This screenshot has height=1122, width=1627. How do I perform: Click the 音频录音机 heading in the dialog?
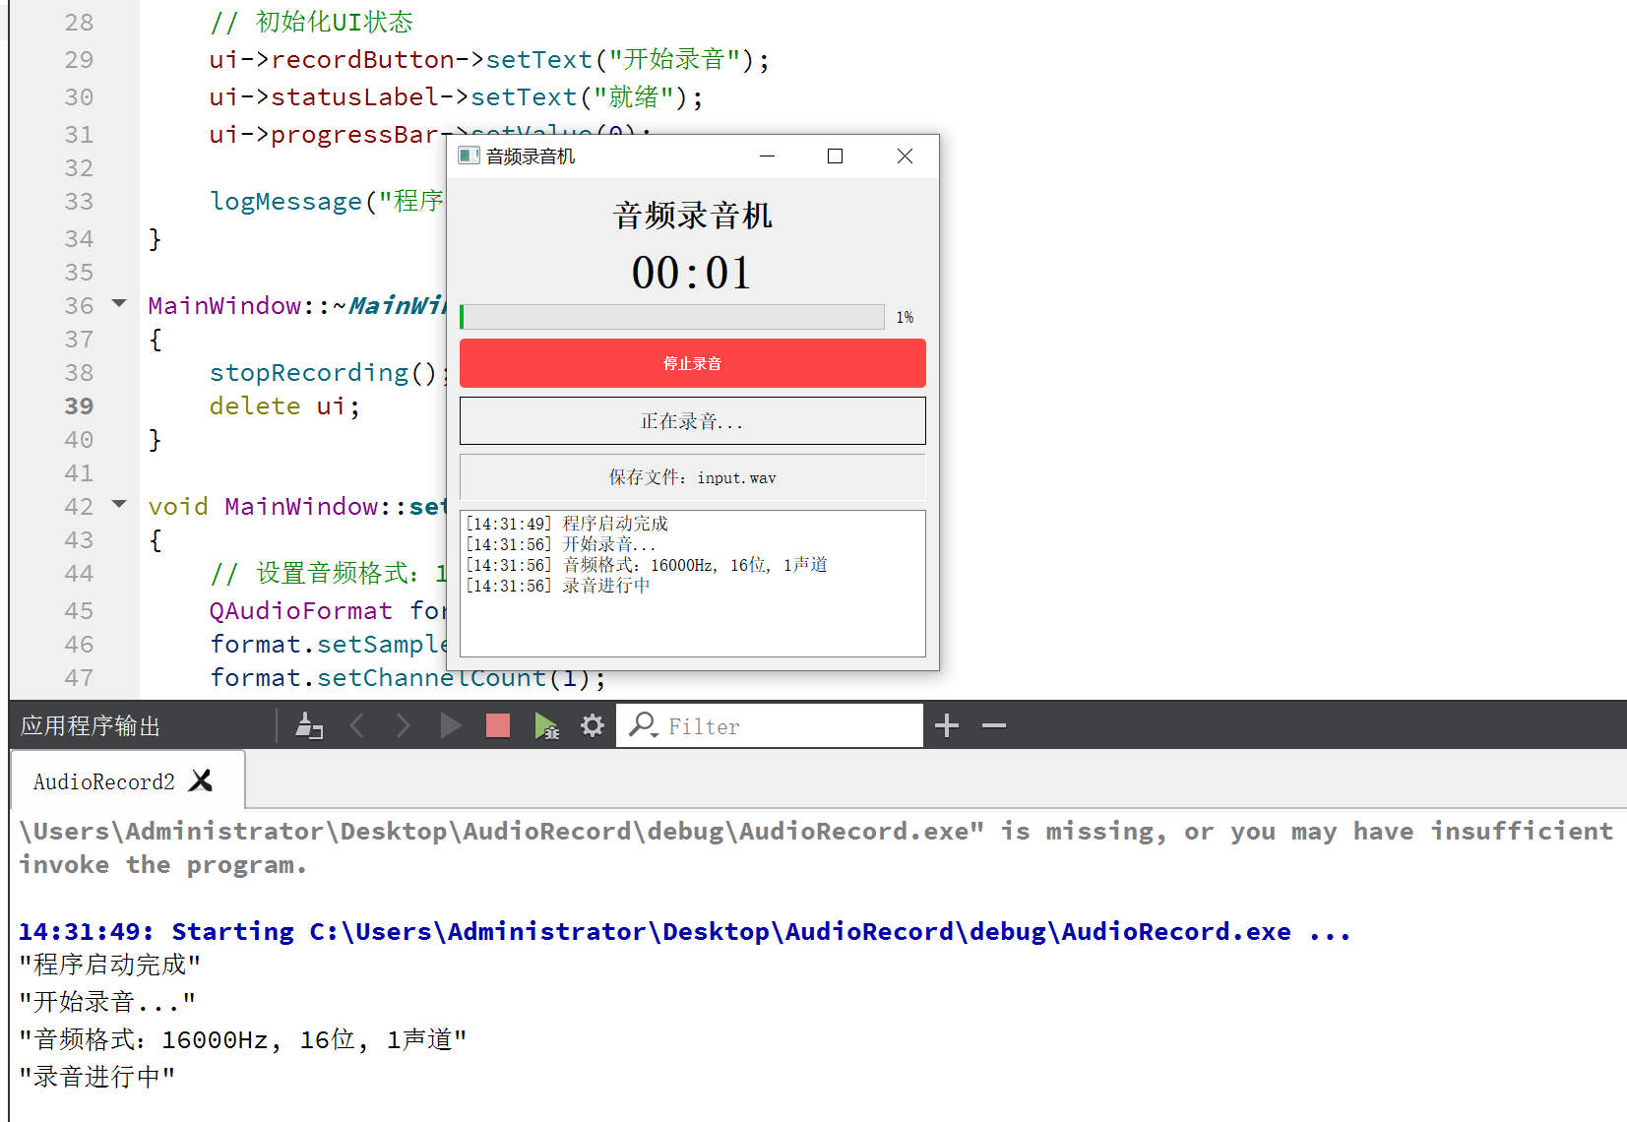[x=693, y=216]
